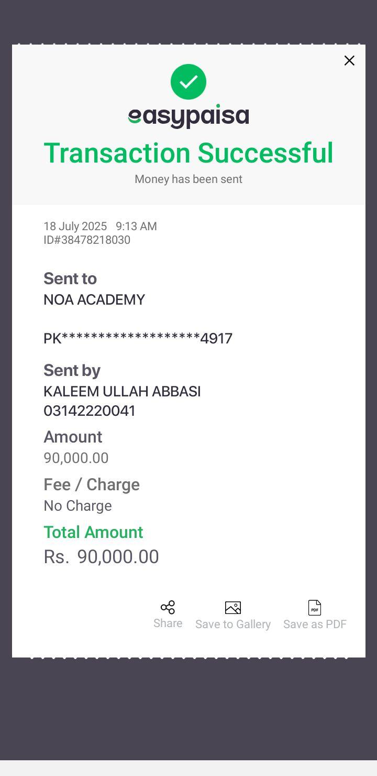Click the easypaisa logo
Screen dimensions: 377x776
pos(188,116)
